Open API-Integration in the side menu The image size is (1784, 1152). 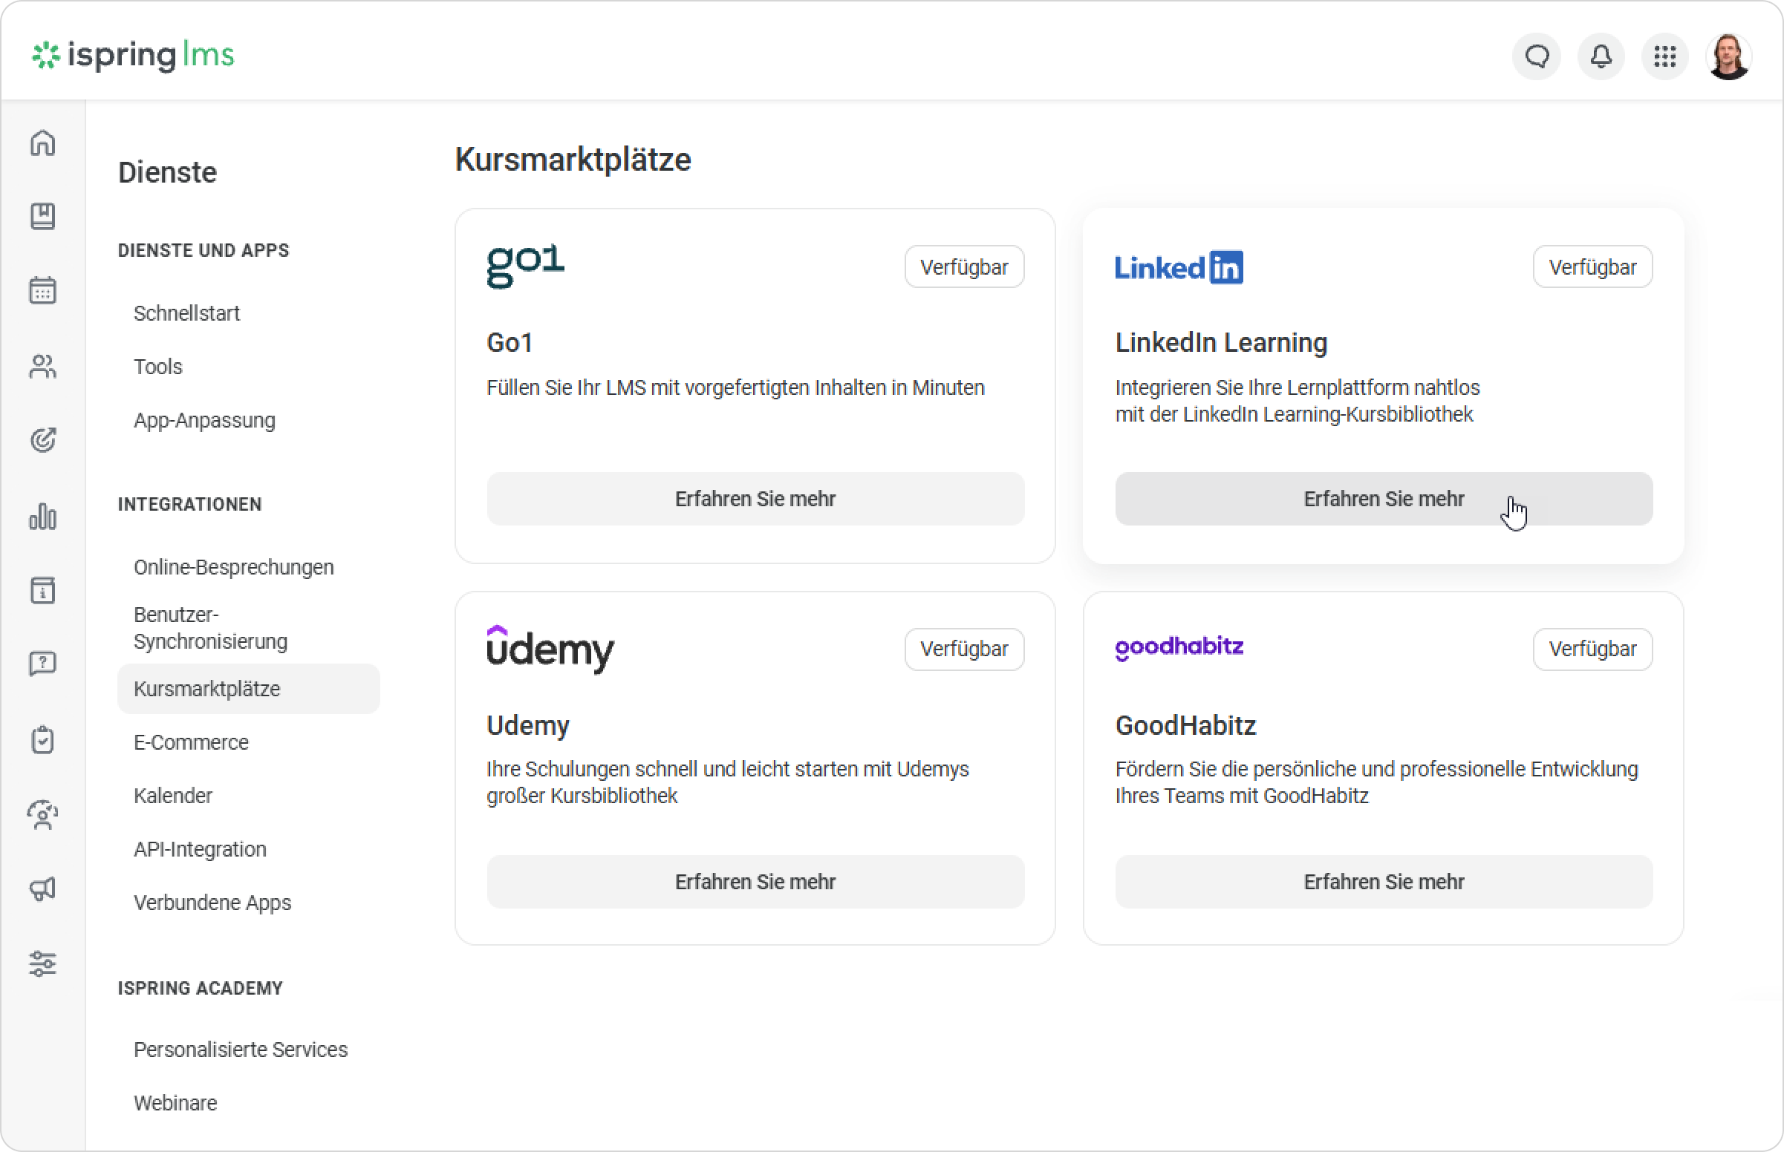(200, 849)
